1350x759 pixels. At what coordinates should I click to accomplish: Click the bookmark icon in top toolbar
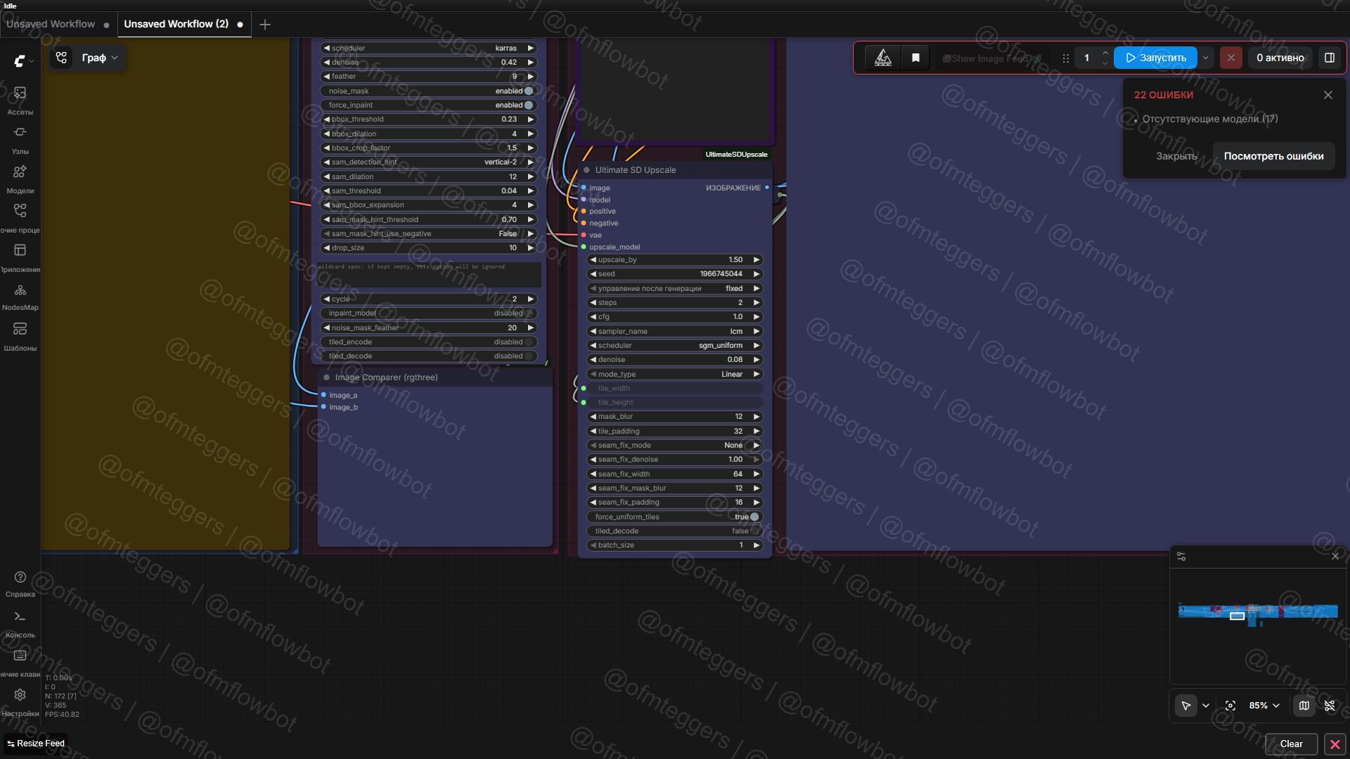915,58
